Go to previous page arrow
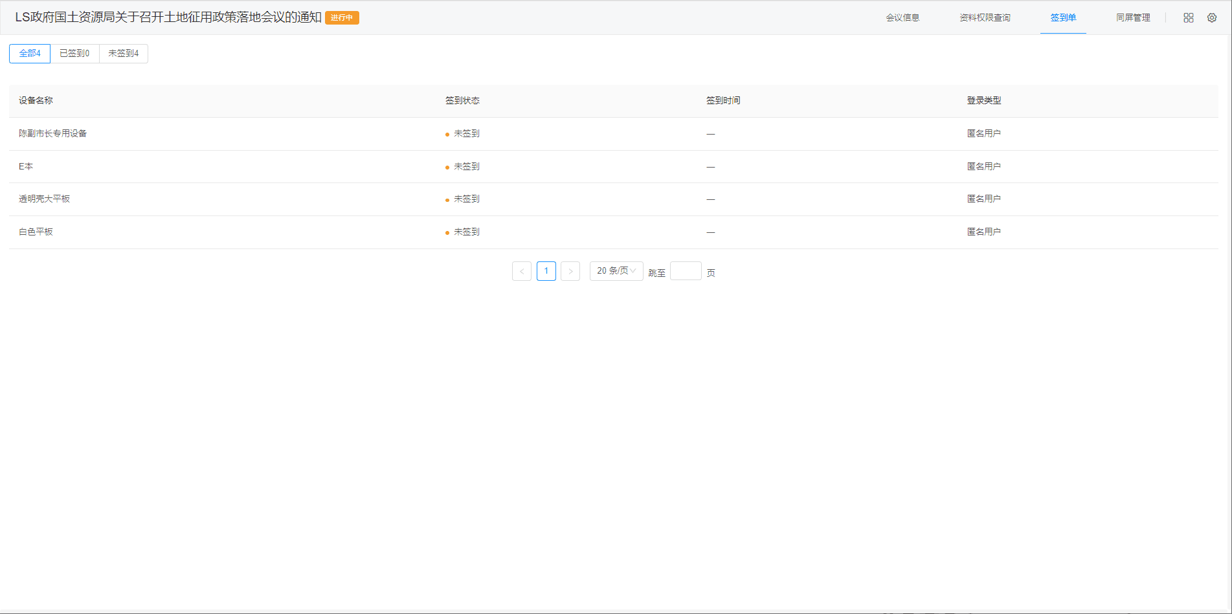Image resolution: width=1232 pixels, height=614 pixels. click(522, 271)
